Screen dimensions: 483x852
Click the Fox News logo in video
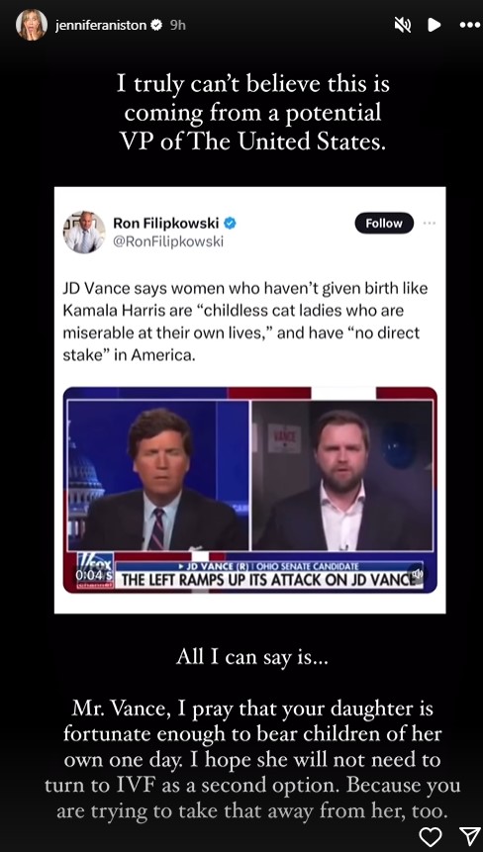tap(95, 563)
